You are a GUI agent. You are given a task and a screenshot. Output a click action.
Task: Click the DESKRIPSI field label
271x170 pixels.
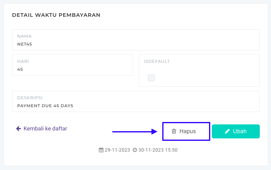click(30, 98)
